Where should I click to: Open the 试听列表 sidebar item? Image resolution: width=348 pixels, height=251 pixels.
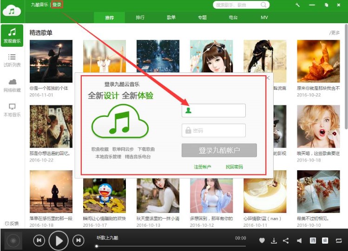(x=12, y=60)
